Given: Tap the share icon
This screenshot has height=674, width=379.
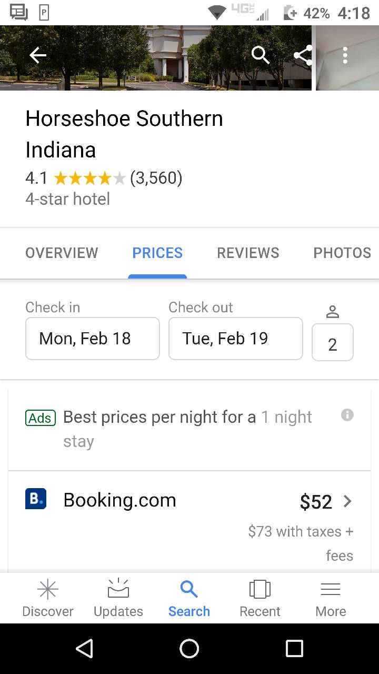Looking at the screenshot, I should click(303, 55).
